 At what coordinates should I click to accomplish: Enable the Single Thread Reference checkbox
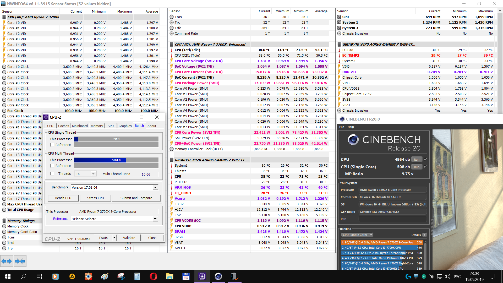coord(52,145)
